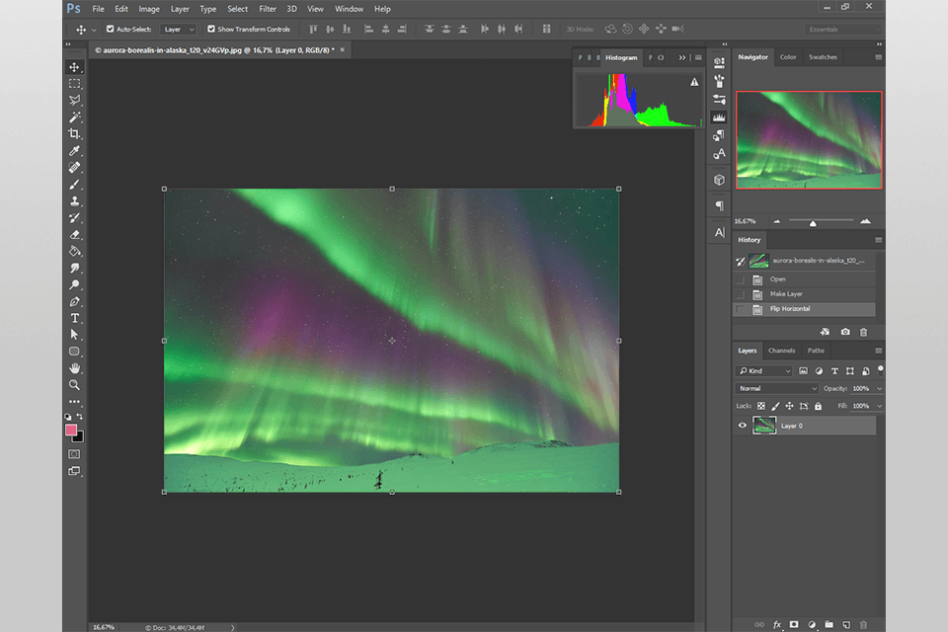This screenshot has width=948, height=632.
Task: Select the Brush tool
Action: (74, 185)
